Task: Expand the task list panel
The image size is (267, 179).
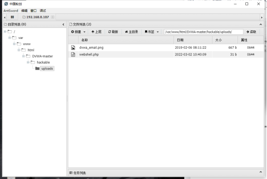Action: (261, 172)
